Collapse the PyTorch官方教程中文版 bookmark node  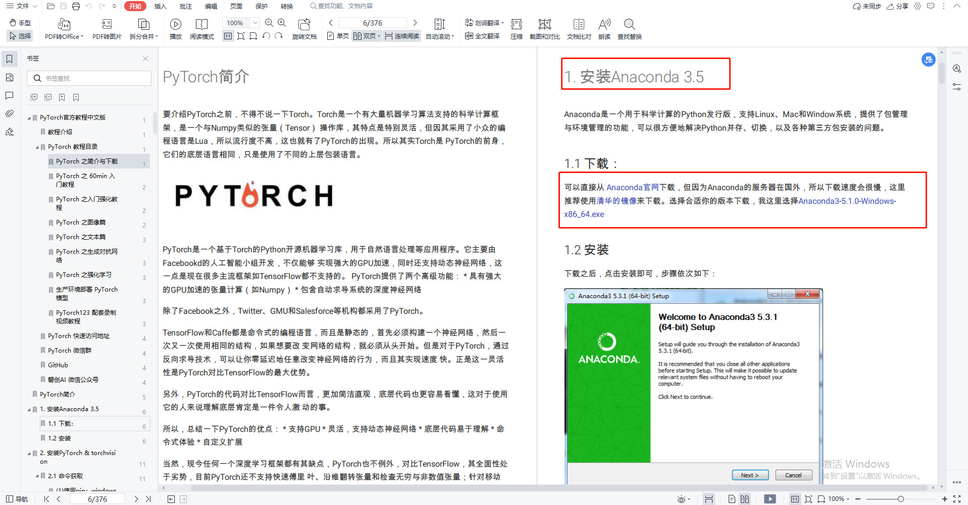29,118
